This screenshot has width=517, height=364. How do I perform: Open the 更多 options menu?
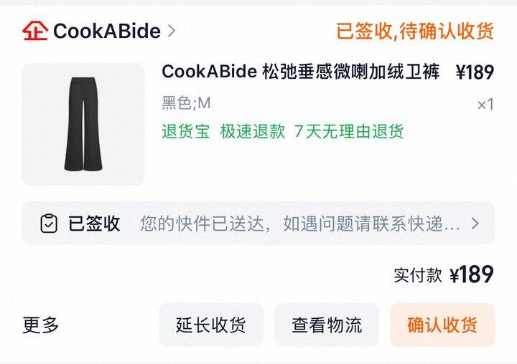point(40,325)
